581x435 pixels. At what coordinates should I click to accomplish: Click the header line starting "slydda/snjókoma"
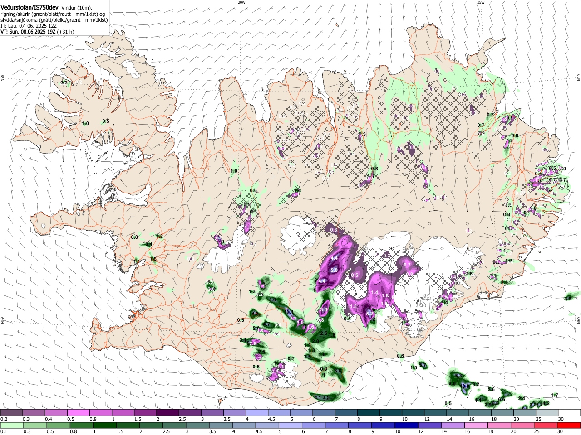click(54, 20)
